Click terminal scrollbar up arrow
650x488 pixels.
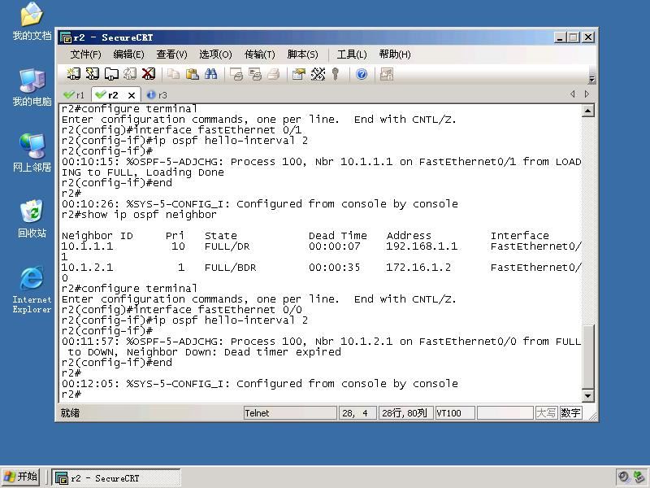click(x=587, y=111)
